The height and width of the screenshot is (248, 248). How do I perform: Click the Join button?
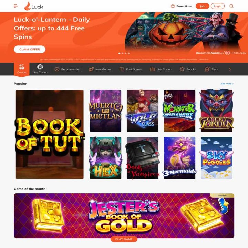coord(203,6)
